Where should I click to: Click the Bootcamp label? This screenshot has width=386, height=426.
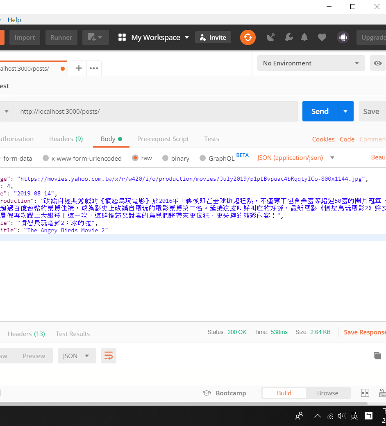231,393
